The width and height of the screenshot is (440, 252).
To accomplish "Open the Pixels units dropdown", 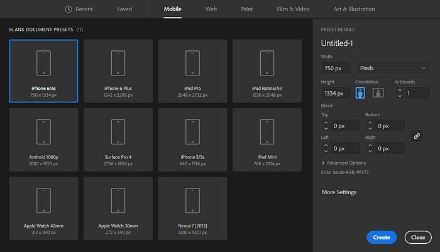I will (393, 68).
